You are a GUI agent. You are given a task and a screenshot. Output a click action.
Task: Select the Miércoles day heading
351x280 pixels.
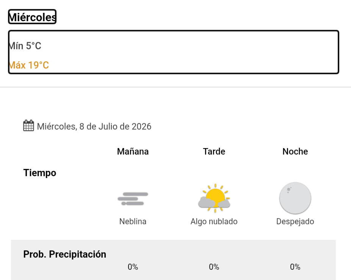pyautogui.click(x=32, y=17)
